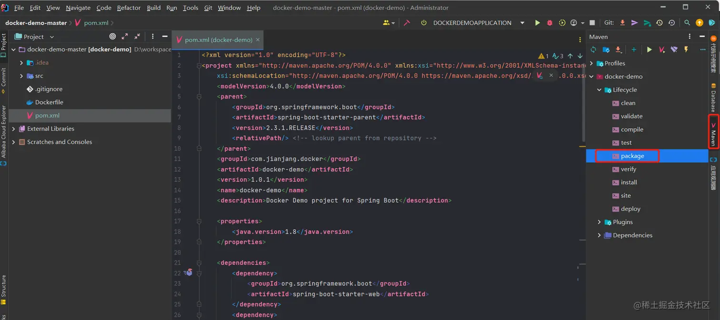
Task: Go to next highlighted error arrow
Action: coord(580,56)
